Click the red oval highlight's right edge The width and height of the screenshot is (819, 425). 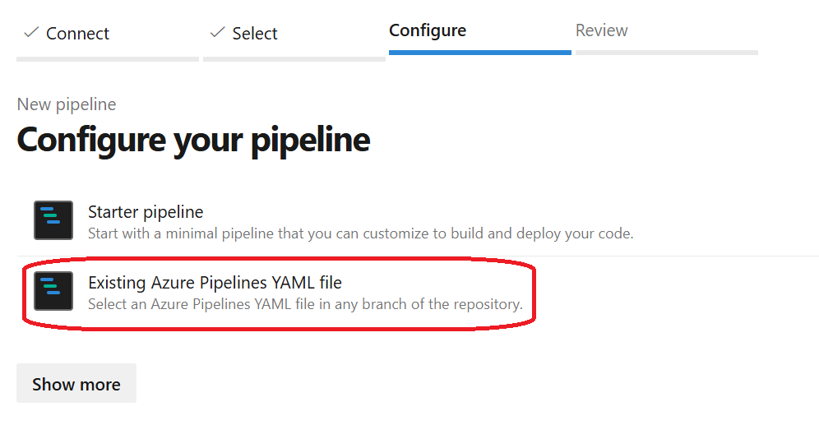click(x=535, y=293)
